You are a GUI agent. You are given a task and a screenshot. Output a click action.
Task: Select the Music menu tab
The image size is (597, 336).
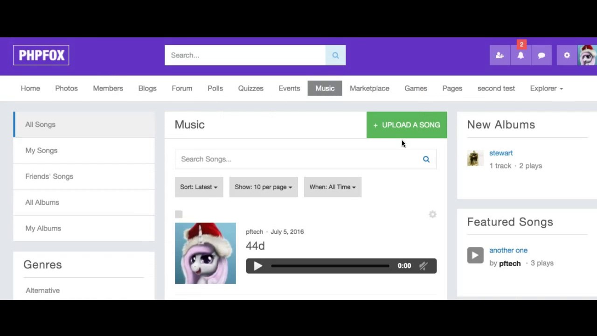point(325,88)
